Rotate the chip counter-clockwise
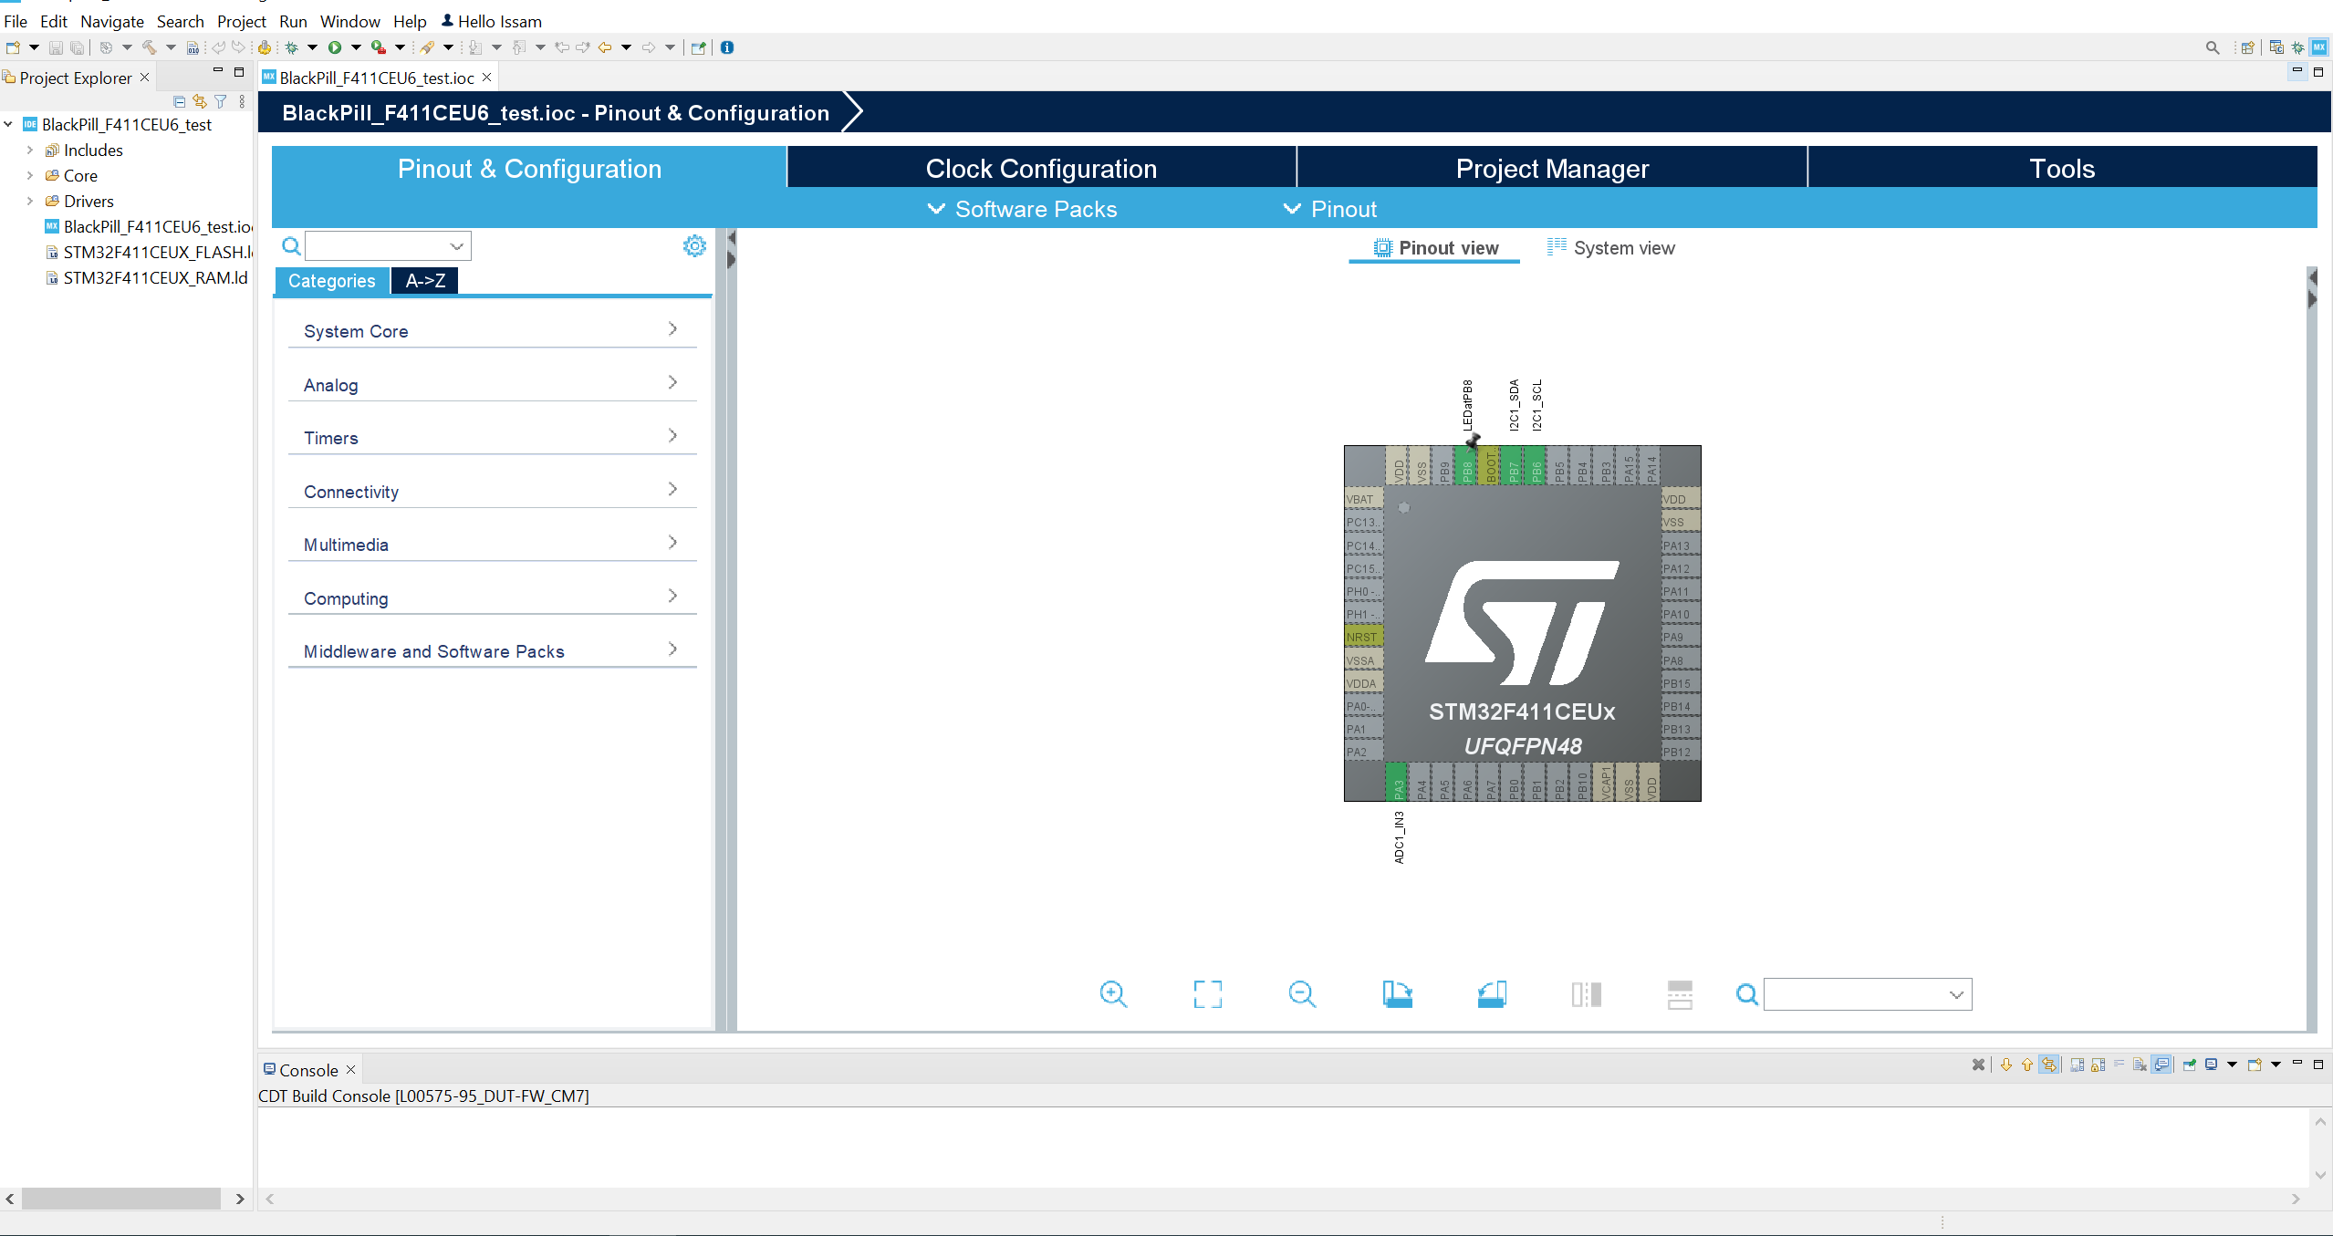 pyautogui.click(x=1492, y=993)
